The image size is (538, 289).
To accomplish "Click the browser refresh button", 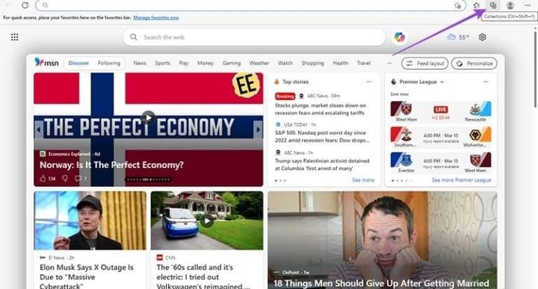I will tap(25, 5).
